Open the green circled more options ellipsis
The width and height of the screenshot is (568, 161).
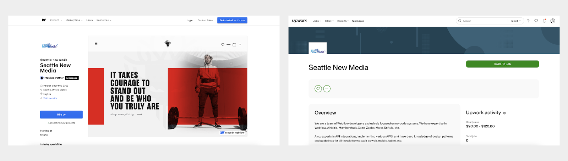point(327,89)
